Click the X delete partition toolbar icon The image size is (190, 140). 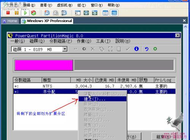93,49
